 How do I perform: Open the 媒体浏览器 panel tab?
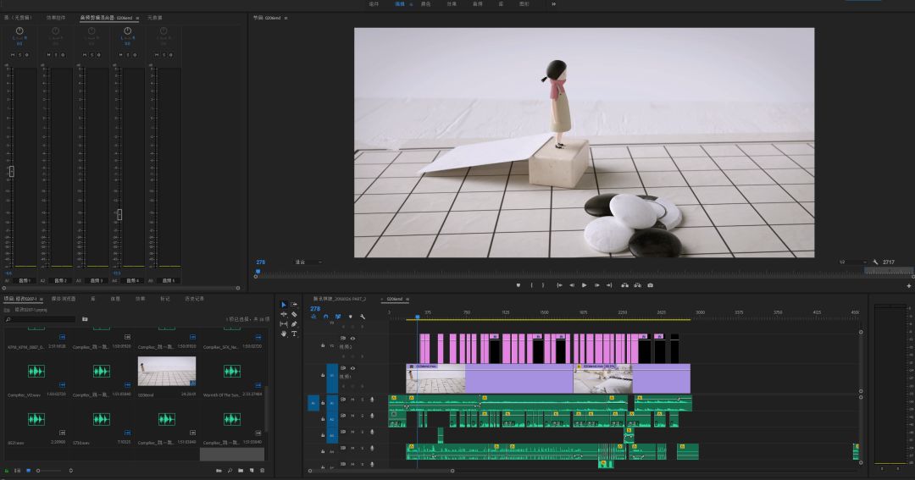click(x=64, y=299)
